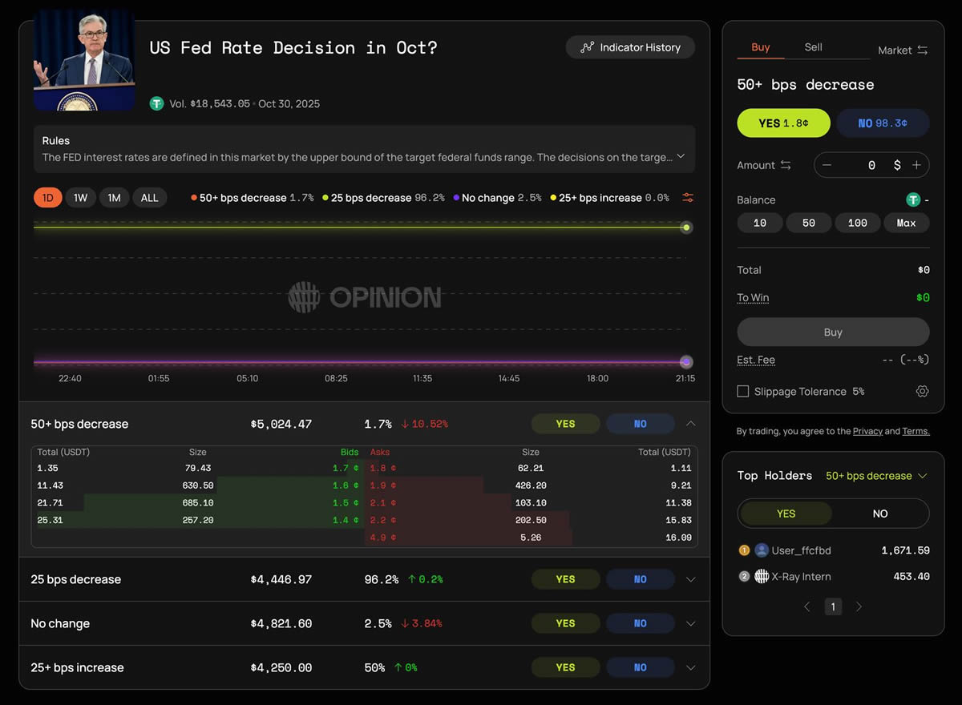Select the 1W chart timeframe
This screenshot has height=705, width=962.
(x=81, y=198)
